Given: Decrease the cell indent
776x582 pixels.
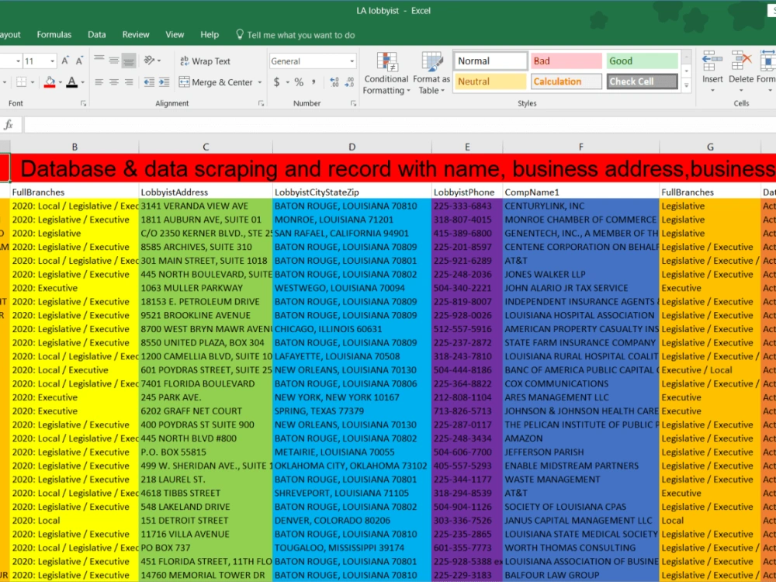Looking at the screenshot, I should (x=149, y=82).
